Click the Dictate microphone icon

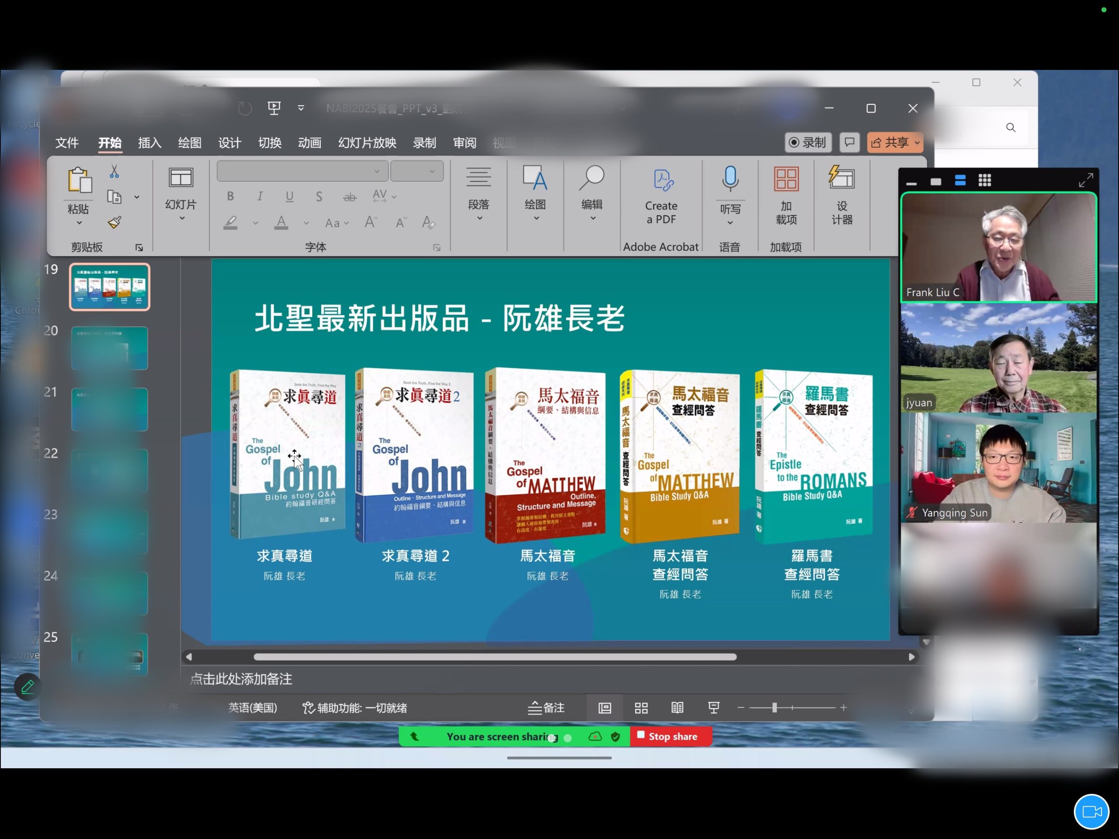(730, 179)
